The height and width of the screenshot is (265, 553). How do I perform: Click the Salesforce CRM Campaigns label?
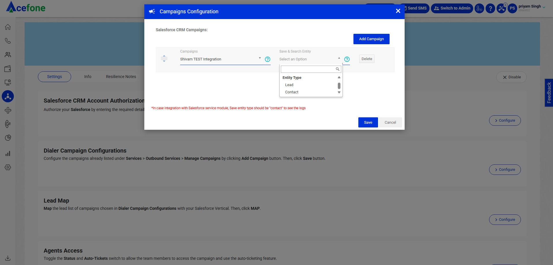[182, 30]
